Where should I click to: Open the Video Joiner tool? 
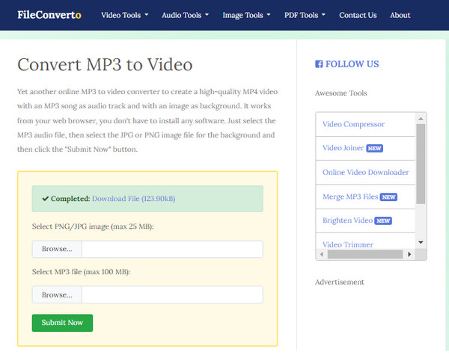pyautogui.click(x=343, y=148)
